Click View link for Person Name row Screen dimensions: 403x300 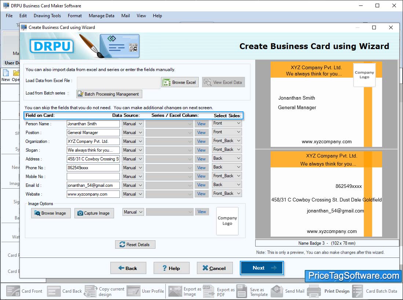202,124
